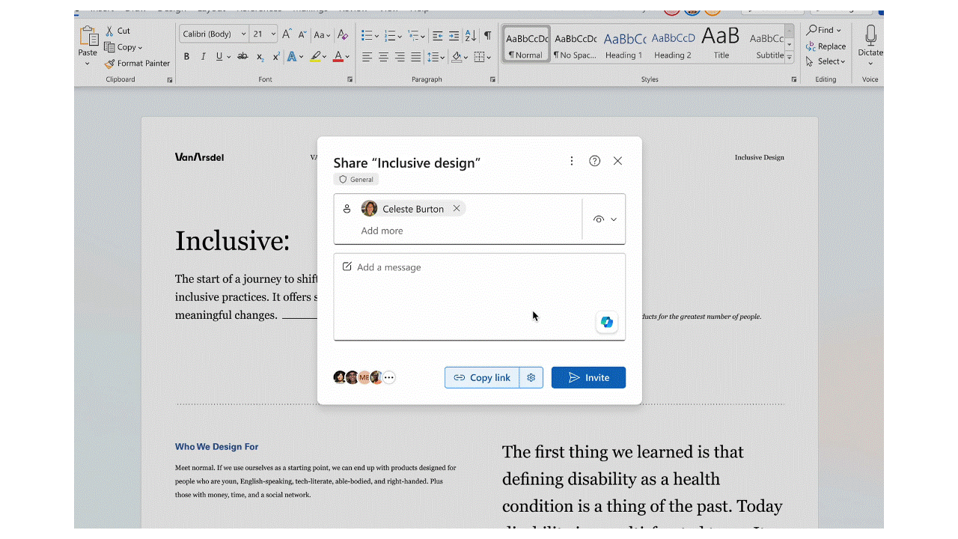The image size is (958, 539).
Task: Choose the Title style from gallery
Action: (x=721, y=45)
